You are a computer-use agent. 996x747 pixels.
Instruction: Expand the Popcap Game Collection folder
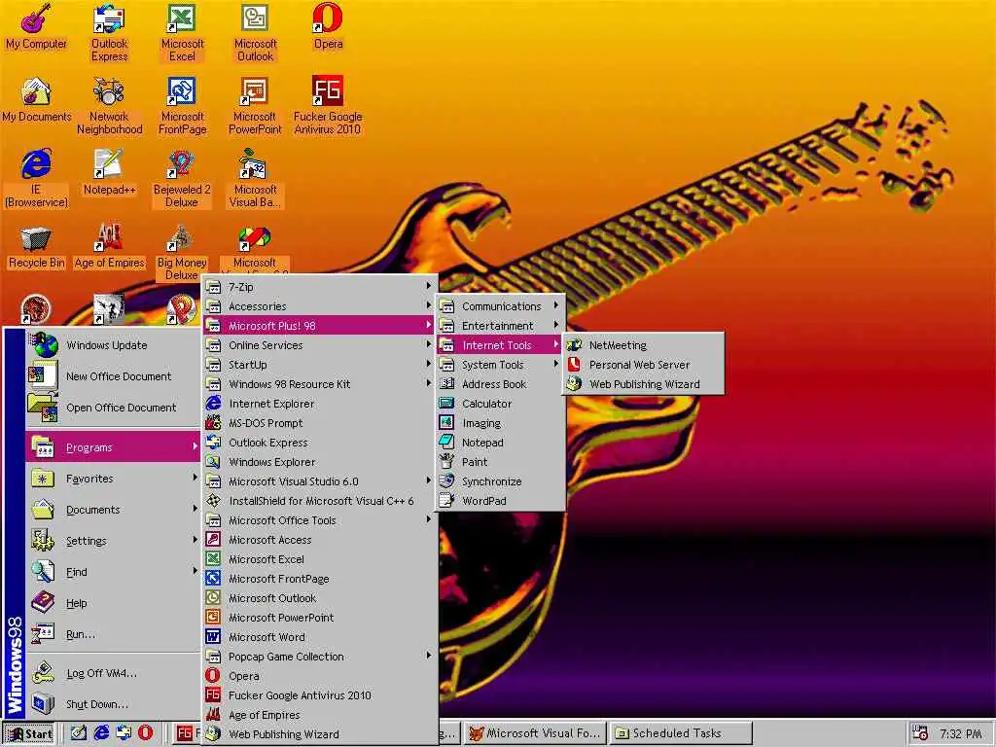click(319, 657)
